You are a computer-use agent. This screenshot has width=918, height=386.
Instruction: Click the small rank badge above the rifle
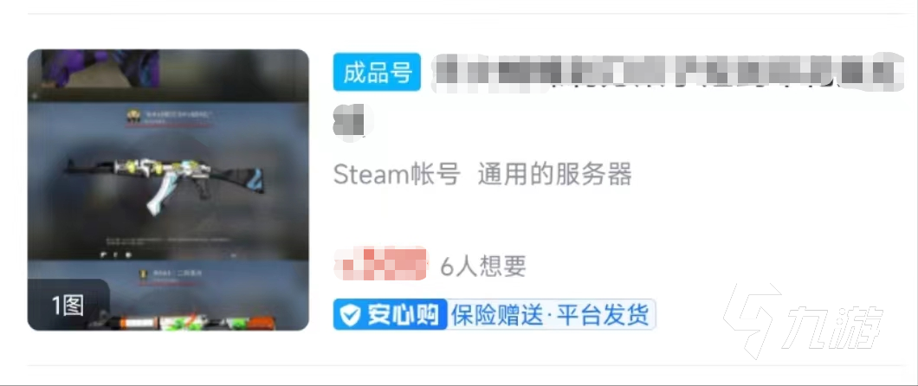[x=132, y=118]
